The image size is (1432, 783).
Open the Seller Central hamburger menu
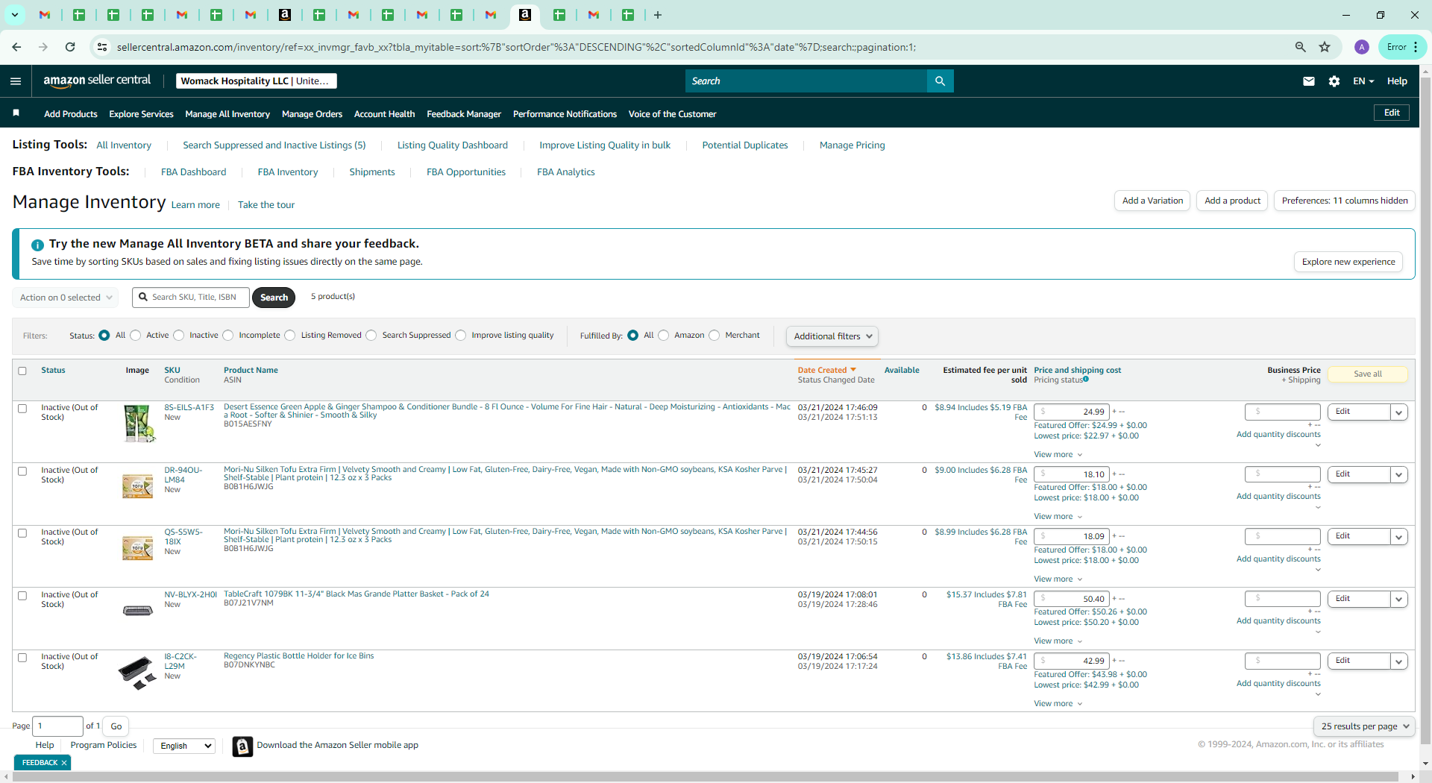tap(16, 81)
